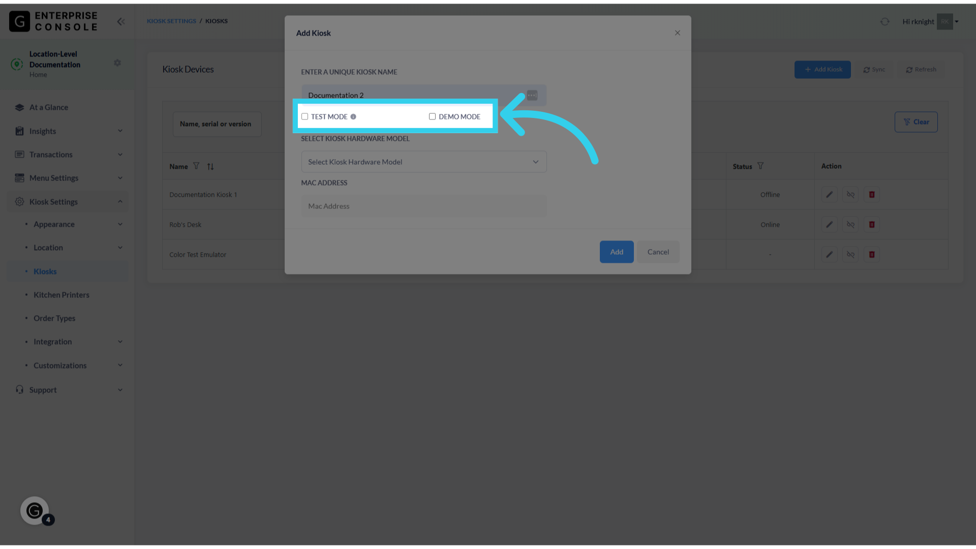Click the Enterprise Console logo
976x549 pixels.
(x=53, y=21)
